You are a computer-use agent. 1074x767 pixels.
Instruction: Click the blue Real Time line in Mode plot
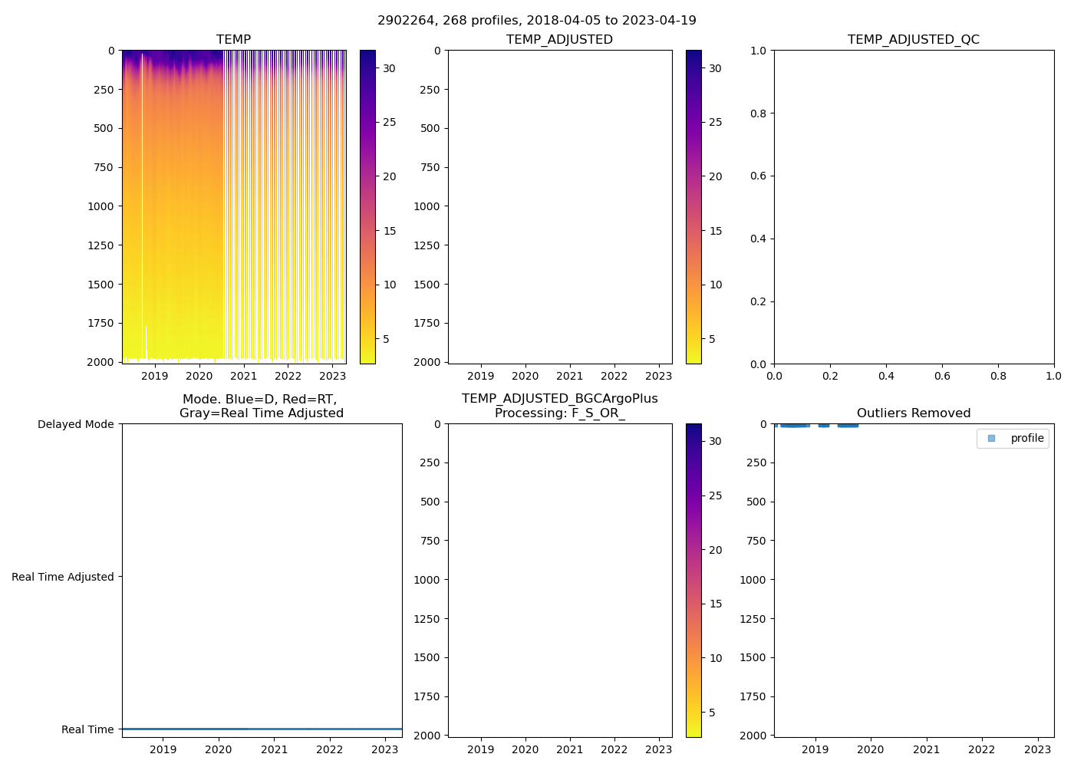click(x=262, y=729)
